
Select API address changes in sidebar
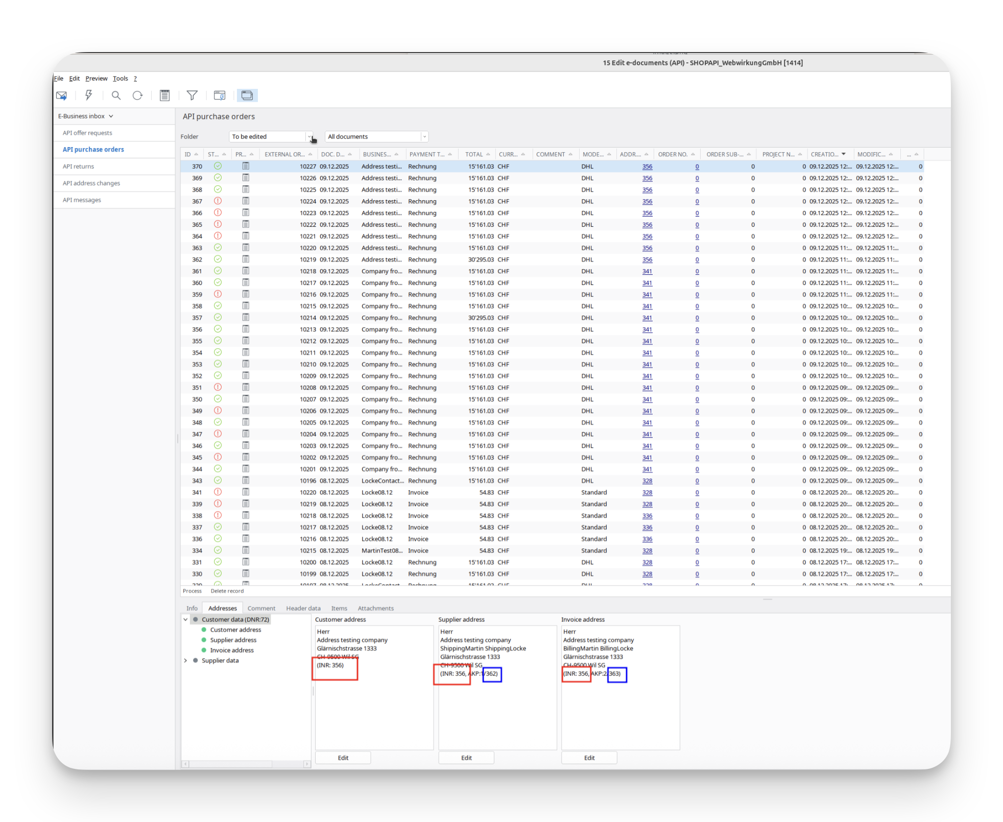click(x=91, y=183)
